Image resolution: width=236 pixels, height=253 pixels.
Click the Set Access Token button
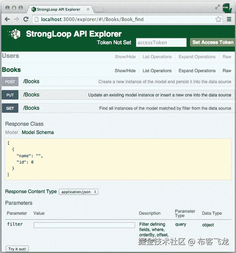click(x=213, y=42)
